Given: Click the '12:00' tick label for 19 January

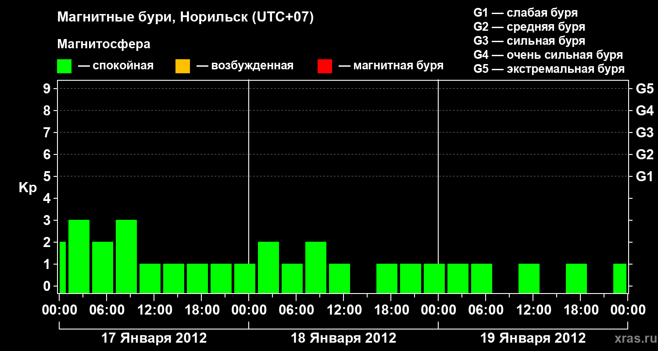Looking at the screenshot, I should click(x=533, y=310).
